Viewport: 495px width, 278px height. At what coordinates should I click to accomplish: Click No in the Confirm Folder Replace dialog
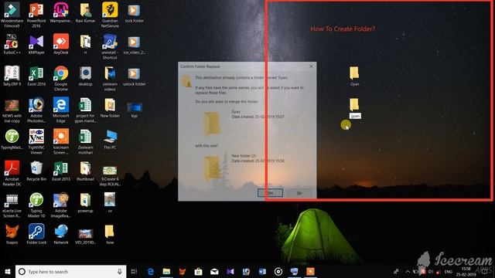tap(299, 192)
